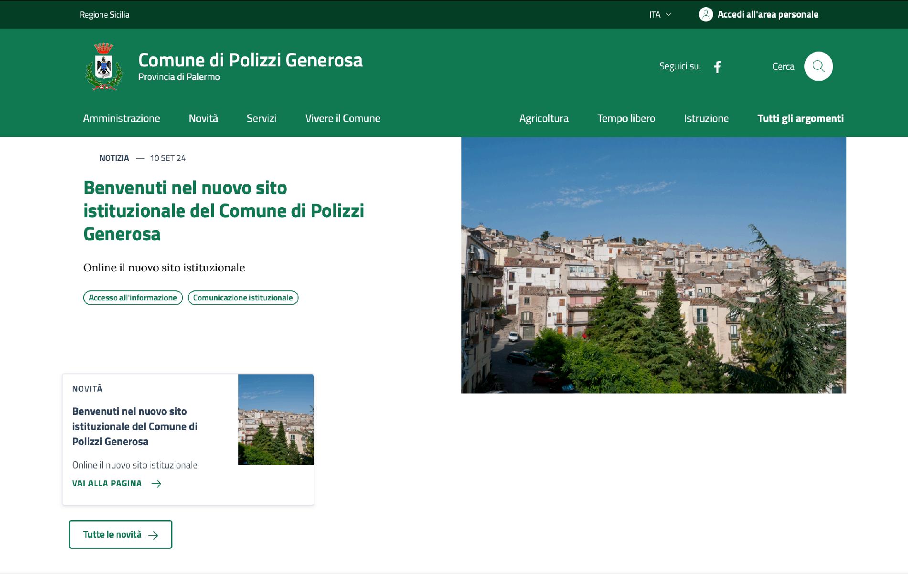The width and height of the screenshot is (908, 574).
Task: Click the NOVITÀ label on the card
Action: pyautogui.click(x=87, y=389)
